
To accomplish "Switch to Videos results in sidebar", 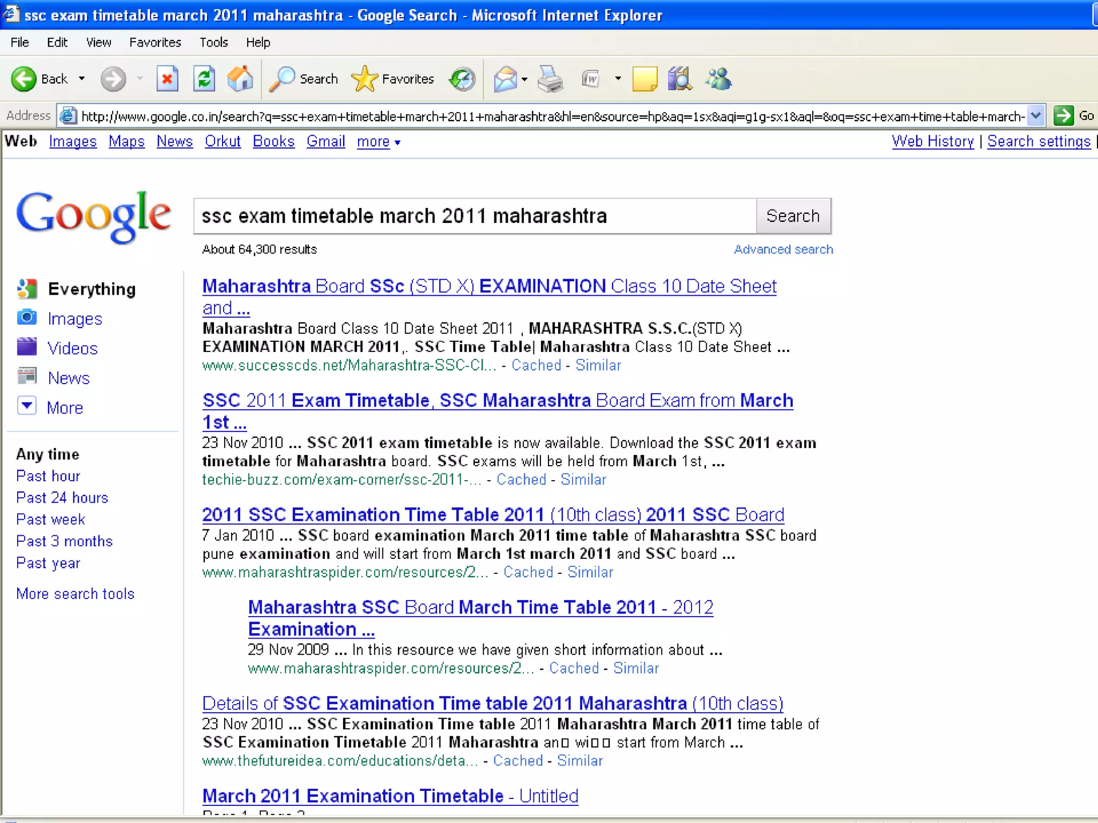I will coord(72,348).
